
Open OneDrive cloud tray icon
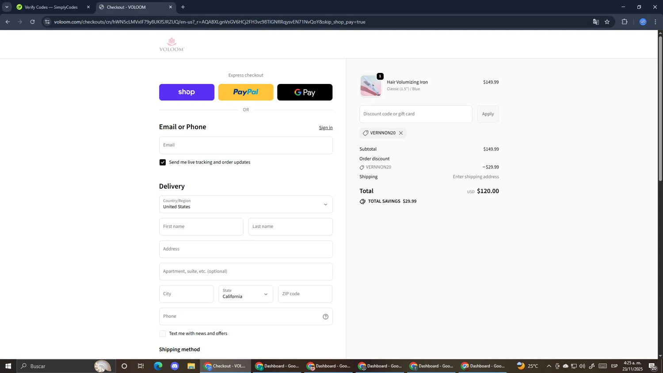pos(565,366)
